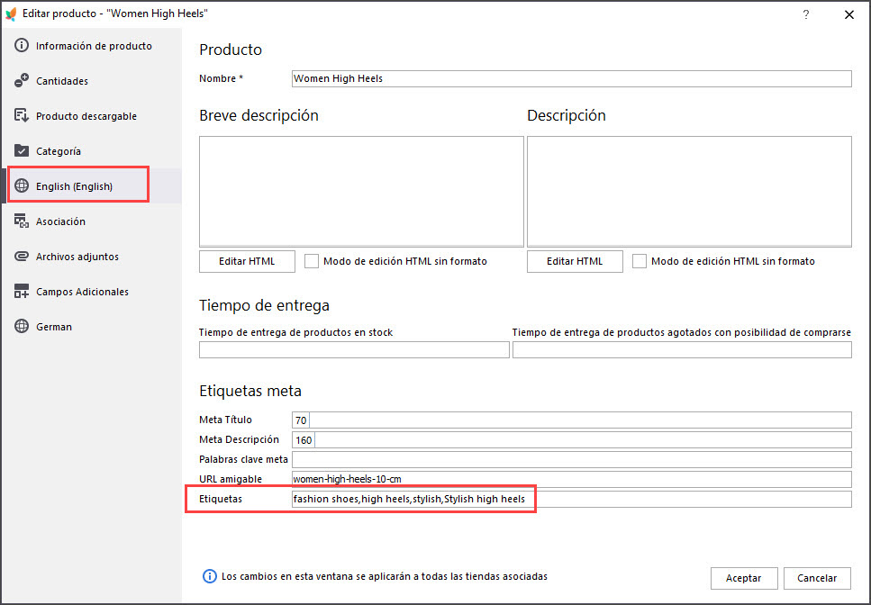871x605 pixels.
Task: Confirm changes with the Aceptar button
Action: (744, 578)
